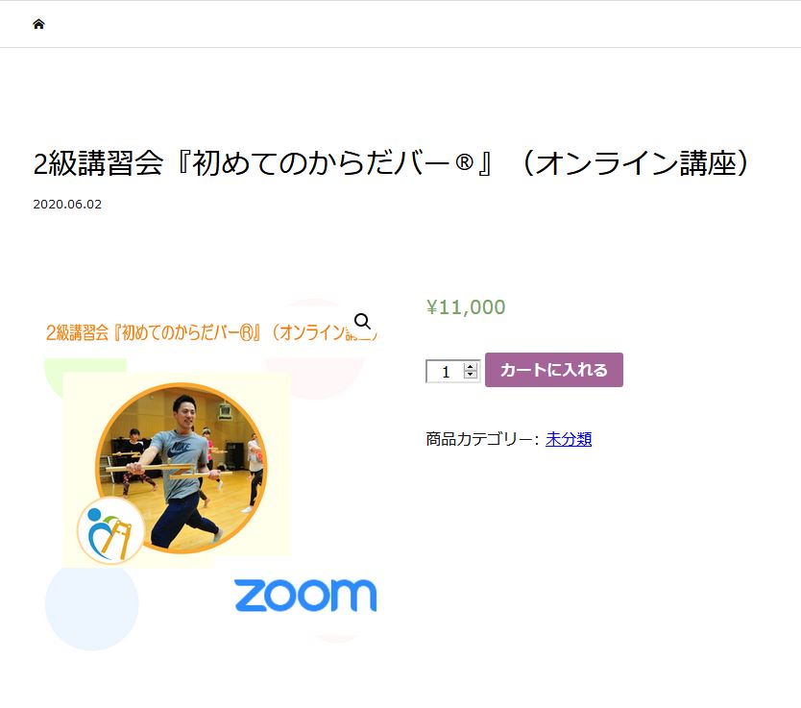Click the 商品カテゴリー label
This screenshot has height=708, width=801.
[479, 439]
